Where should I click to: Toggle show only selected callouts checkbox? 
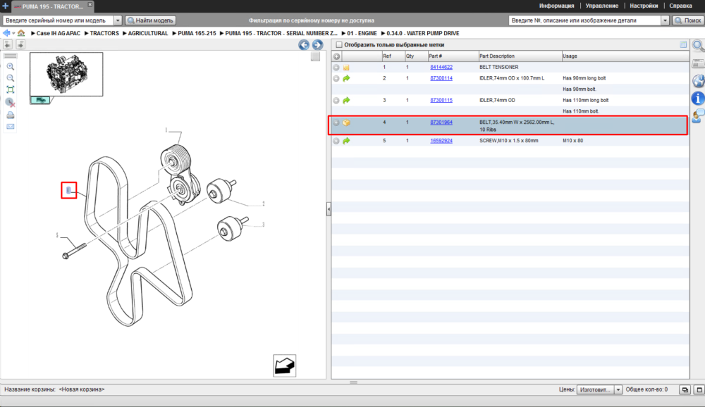pos(339,45)
